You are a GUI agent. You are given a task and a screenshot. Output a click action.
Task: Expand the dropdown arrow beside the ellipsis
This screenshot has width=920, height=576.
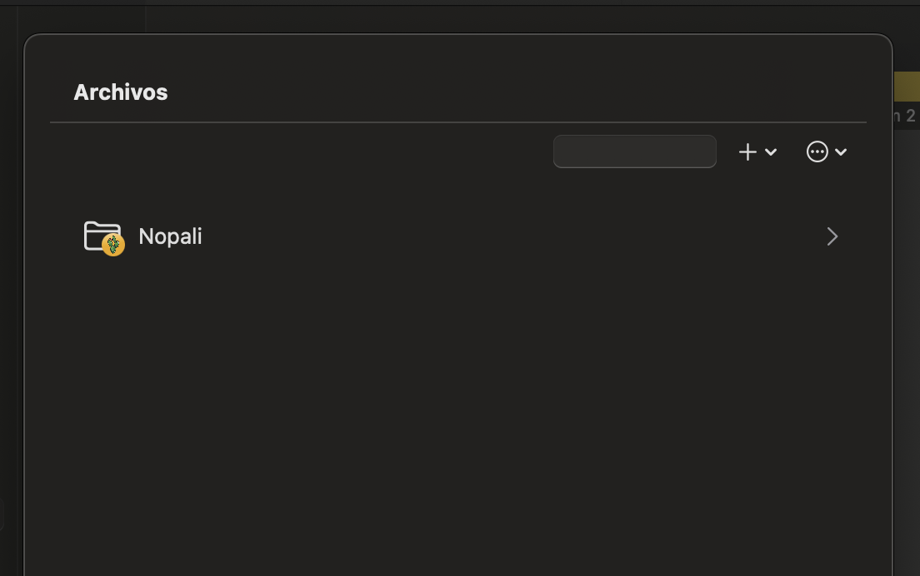point(841,152)
